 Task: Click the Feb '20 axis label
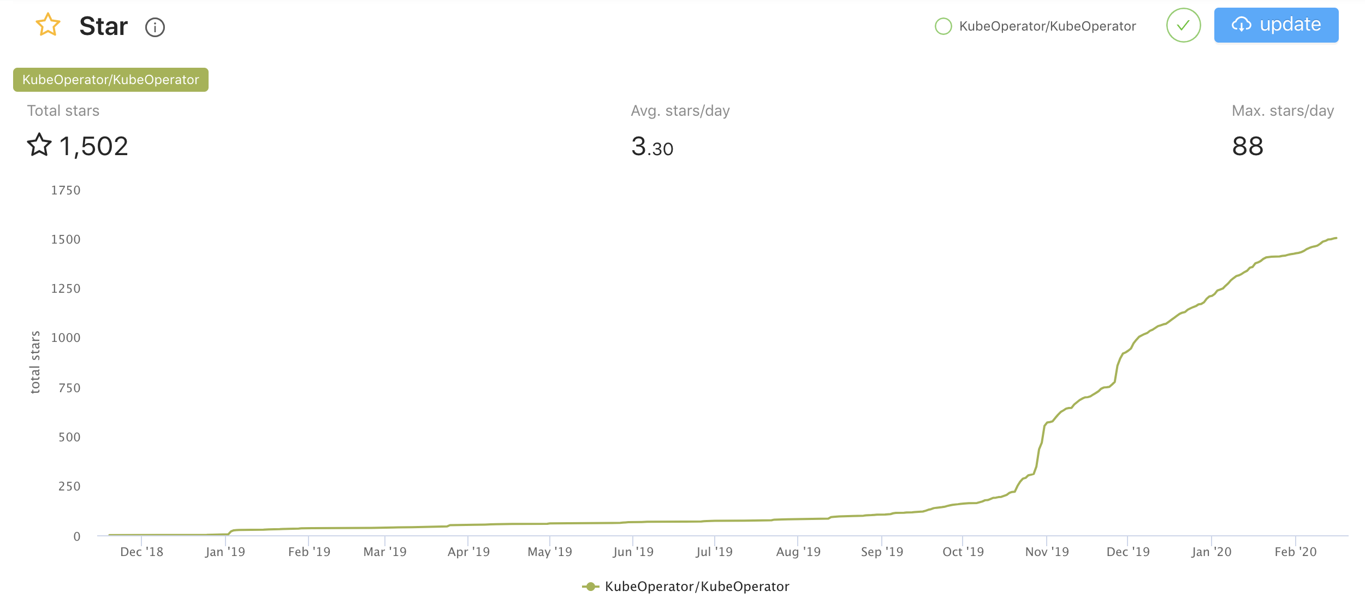click(x=1295, y=552)
